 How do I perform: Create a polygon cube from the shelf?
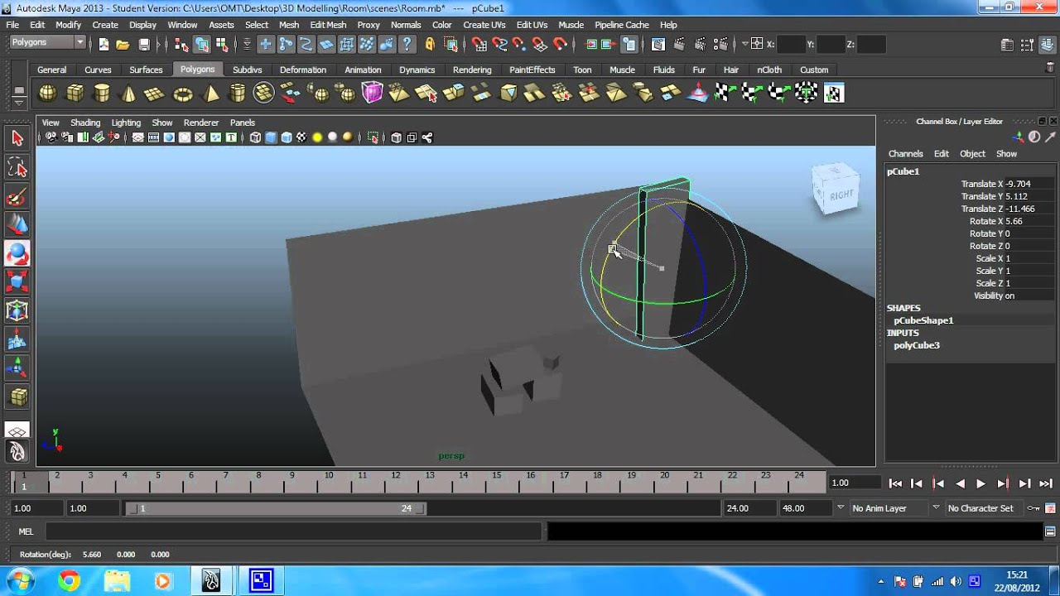click(75, 94)
